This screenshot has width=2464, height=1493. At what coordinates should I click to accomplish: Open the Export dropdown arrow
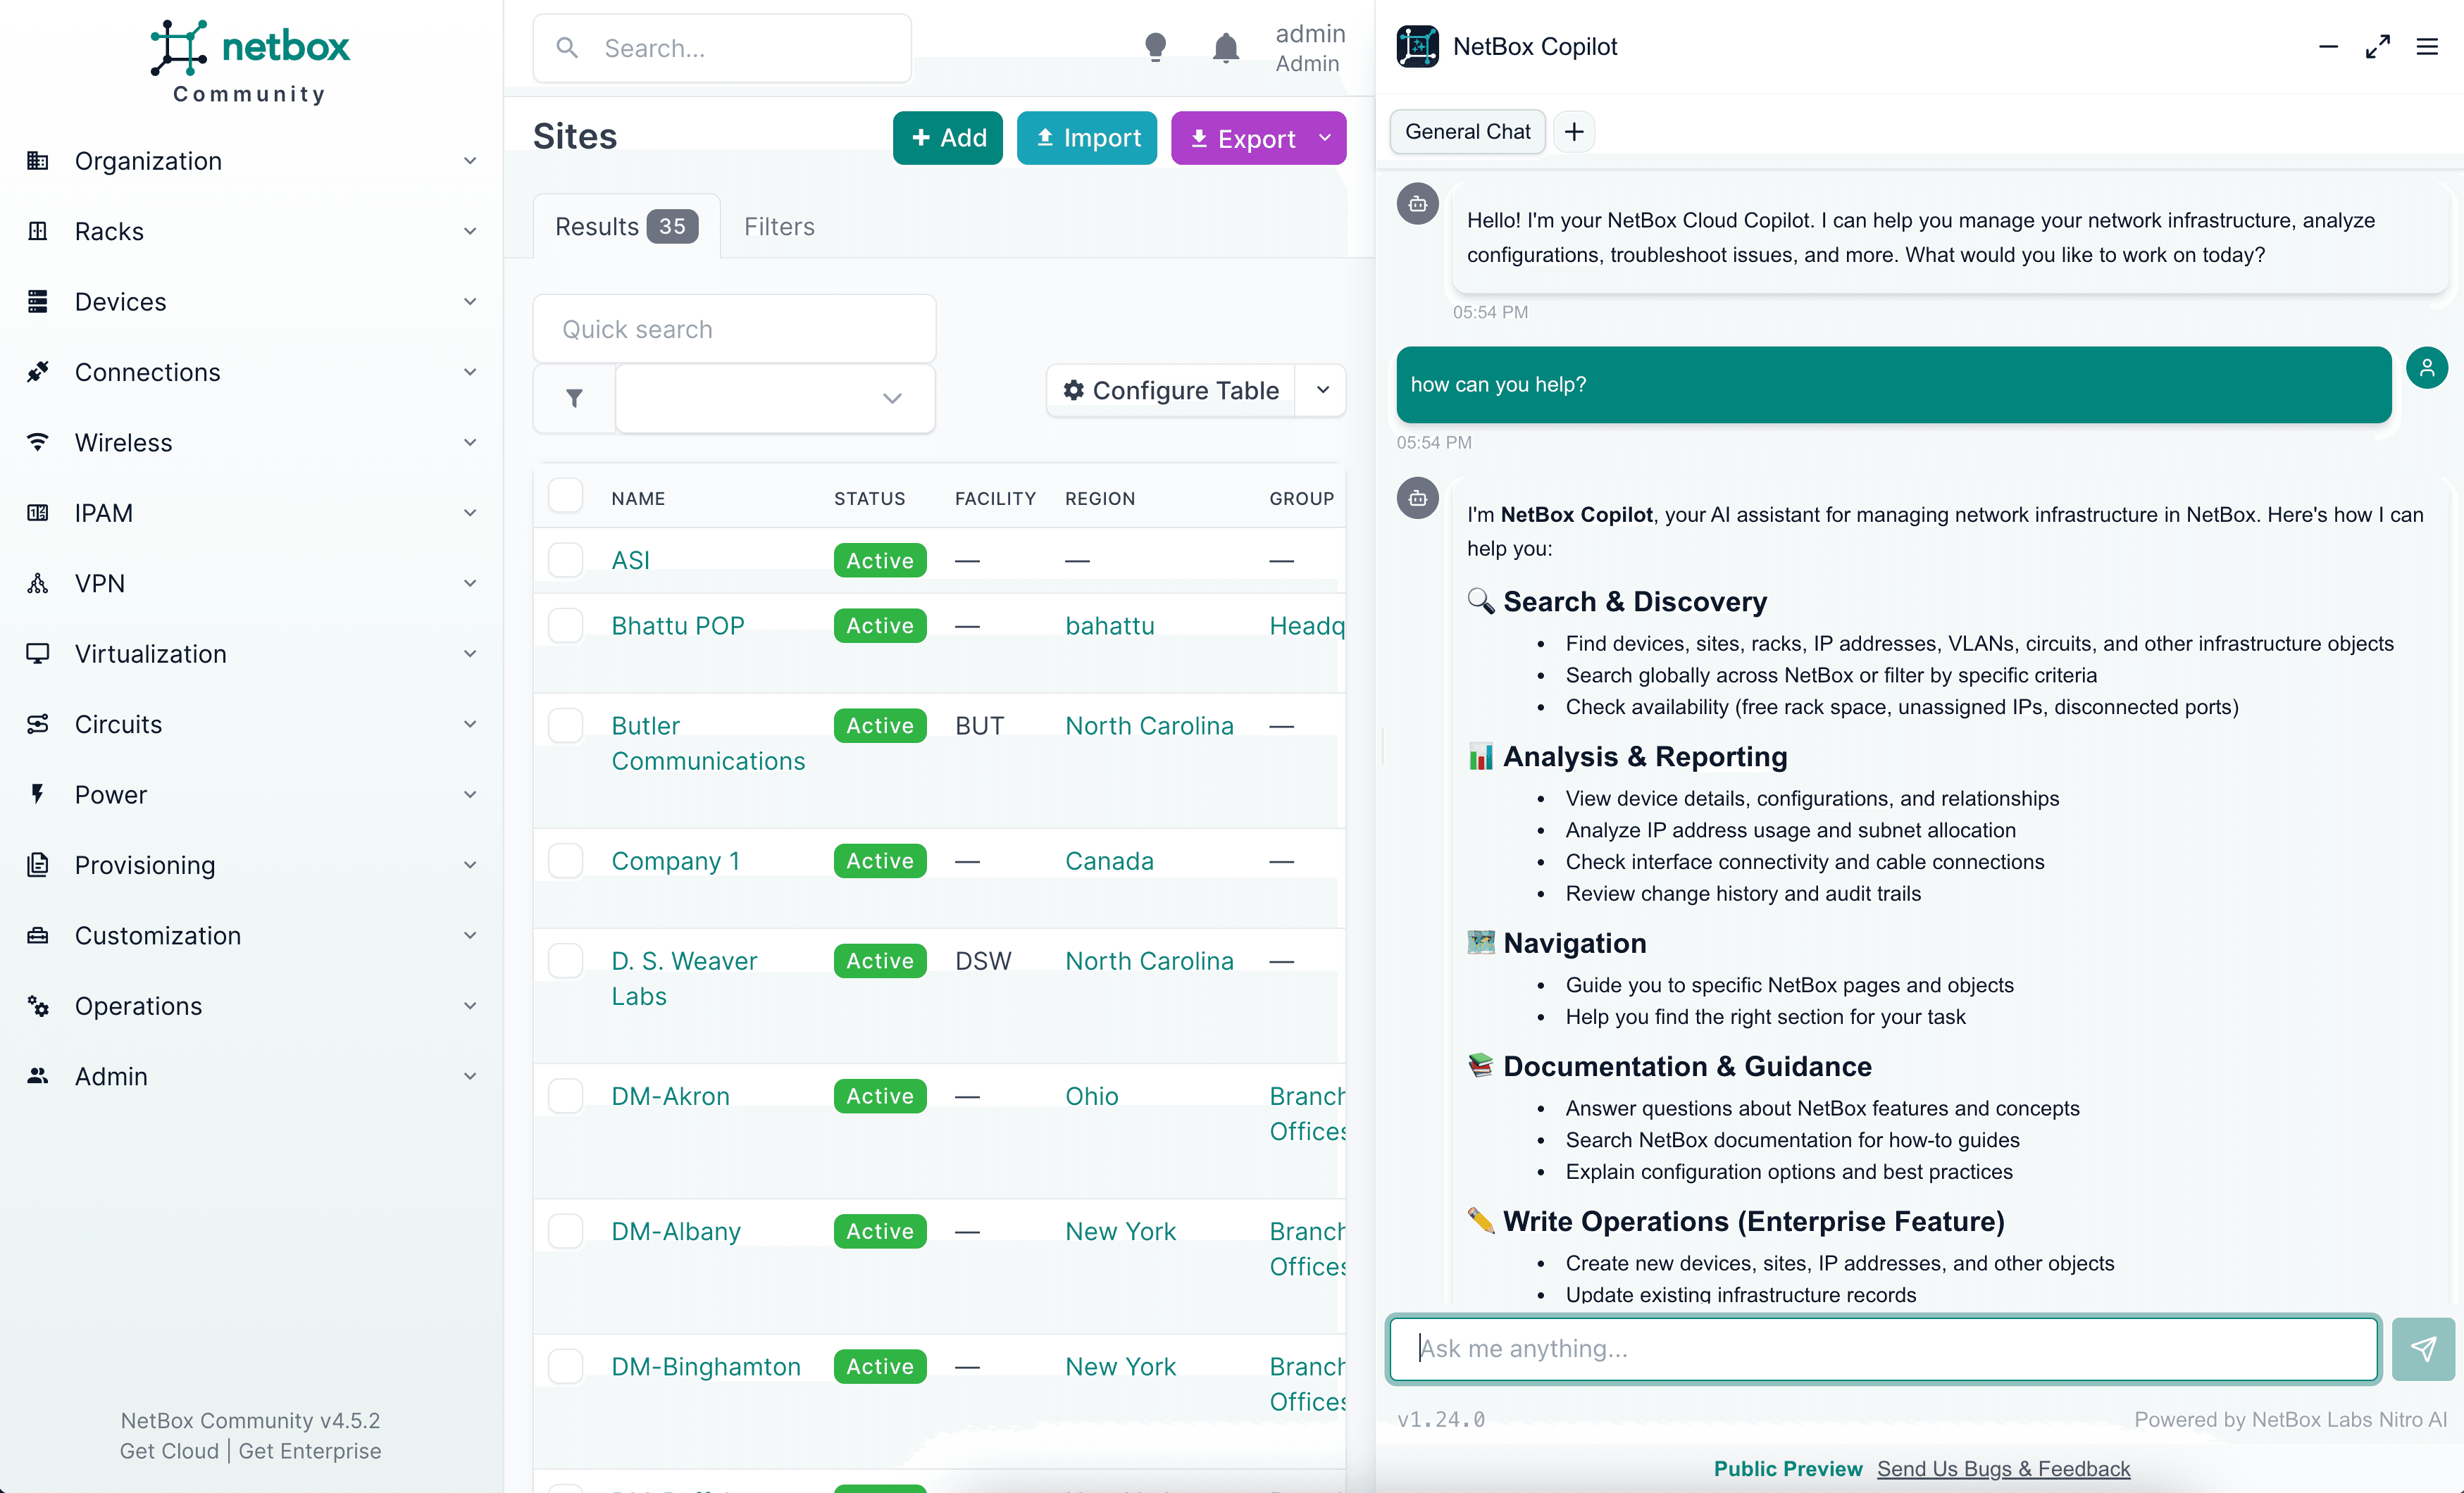(x=1325, y=138)
